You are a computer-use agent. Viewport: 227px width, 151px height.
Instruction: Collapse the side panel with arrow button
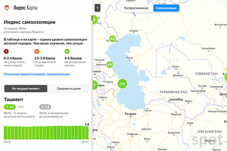pyautogui.click(x=97, y=8)
